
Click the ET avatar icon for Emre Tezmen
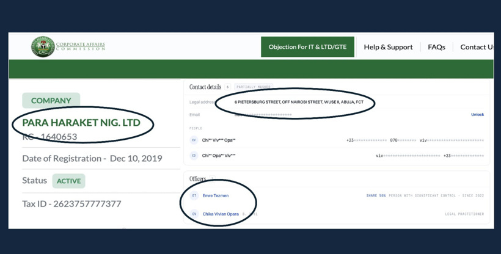[x=194, y=195]
